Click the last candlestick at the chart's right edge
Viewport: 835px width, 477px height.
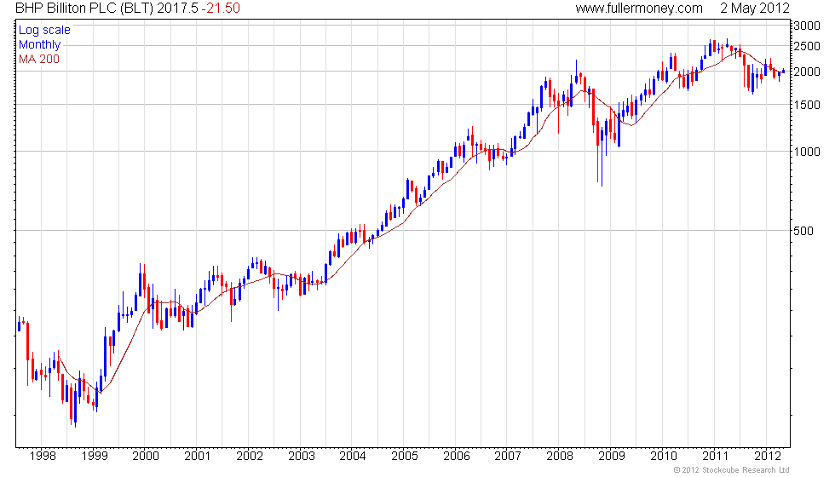click(x=783, y=71)
